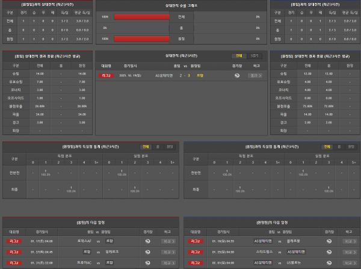
Task: Select 전체 tab in head-to-head record panel
Action: click(x=239, y=54)
